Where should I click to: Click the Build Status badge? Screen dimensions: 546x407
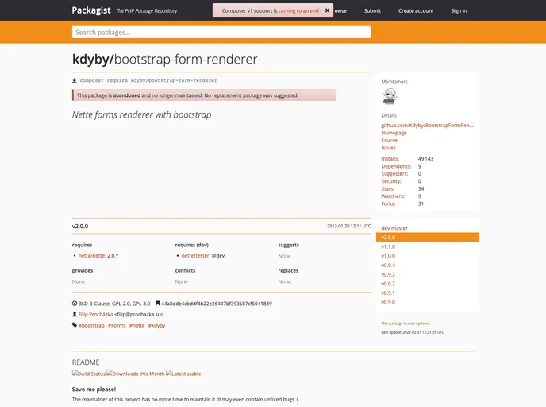point(89,374)
